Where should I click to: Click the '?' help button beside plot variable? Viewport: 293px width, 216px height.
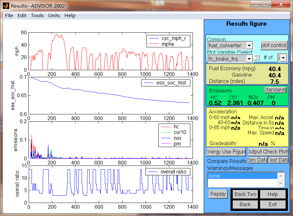[257, 57]
